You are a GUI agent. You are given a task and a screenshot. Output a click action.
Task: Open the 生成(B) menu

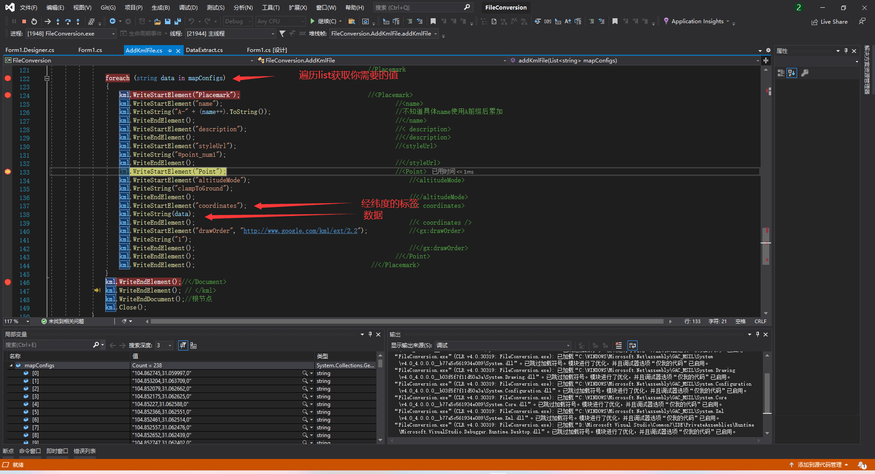click(160, 7)
